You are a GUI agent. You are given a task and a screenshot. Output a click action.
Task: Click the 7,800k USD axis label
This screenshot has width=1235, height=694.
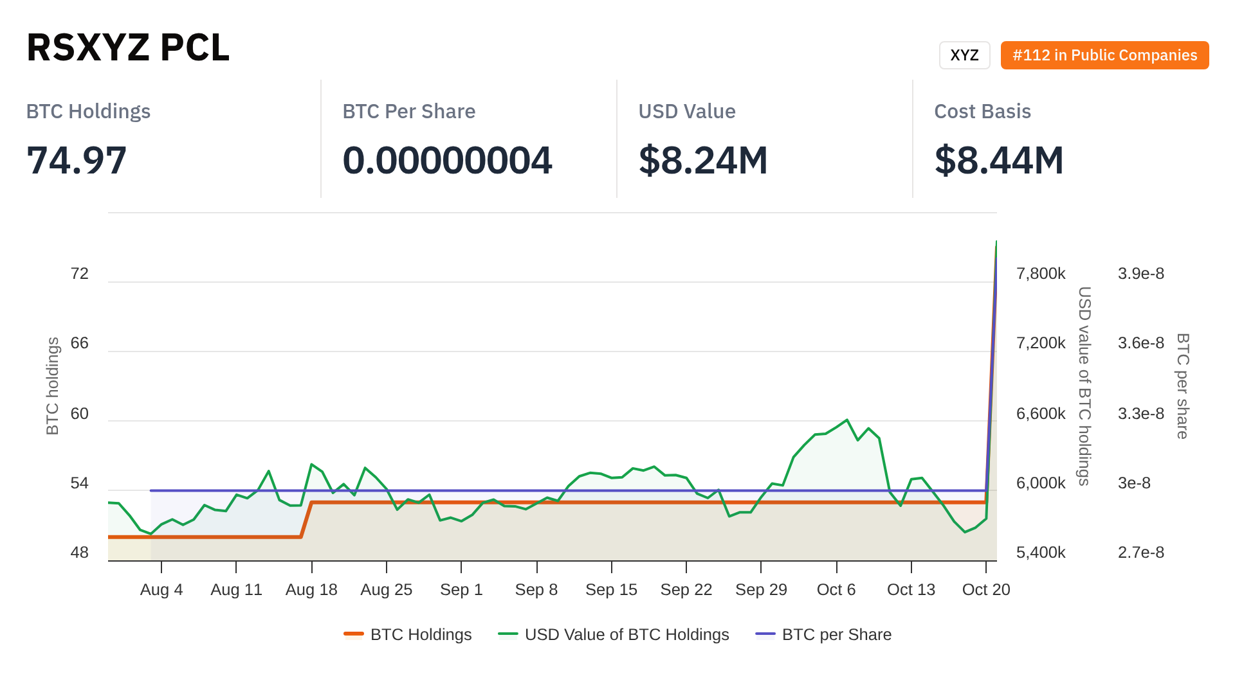point(1041,274)
